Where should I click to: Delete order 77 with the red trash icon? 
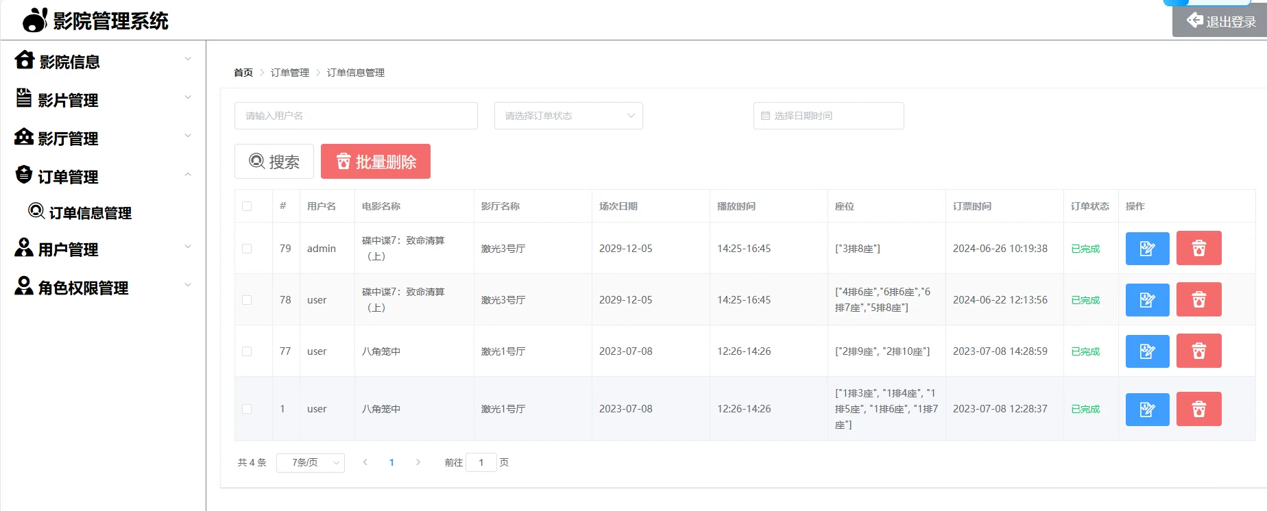(x=1199, y=351)
